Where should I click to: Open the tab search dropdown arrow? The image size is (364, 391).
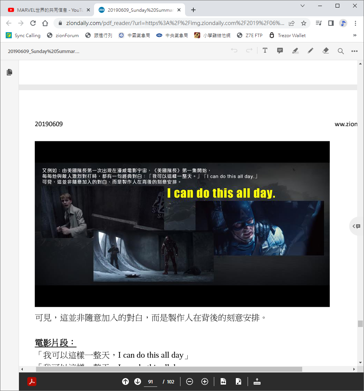(302, 6)
